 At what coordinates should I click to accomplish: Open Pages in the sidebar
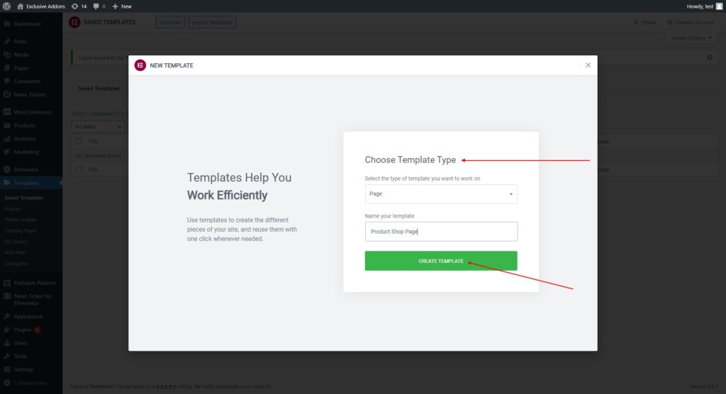tap(21, 68)
